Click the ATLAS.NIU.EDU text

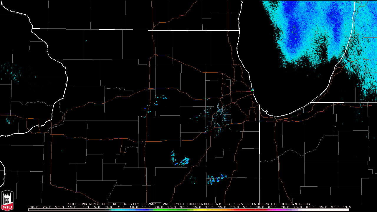tap(296, 204)
